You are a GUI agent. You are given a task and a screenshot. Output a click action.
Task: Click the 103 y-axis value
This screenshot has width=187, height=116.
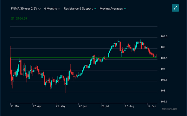point(163,91)
